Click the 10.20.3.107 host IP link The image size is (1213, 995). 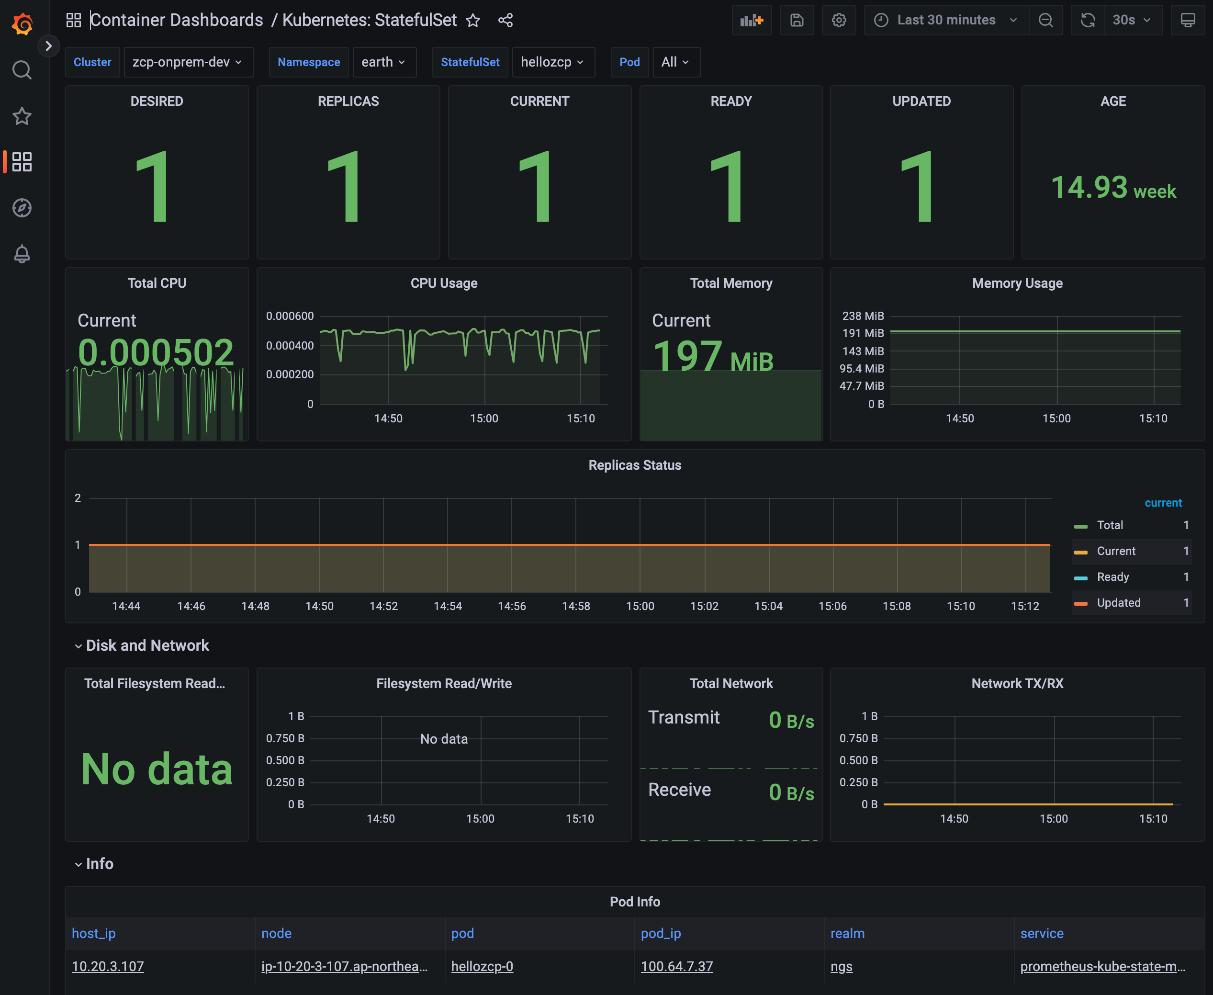[108, 966]
